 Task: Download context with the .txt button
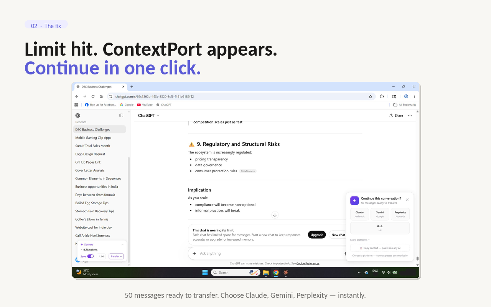pos(101,256)
